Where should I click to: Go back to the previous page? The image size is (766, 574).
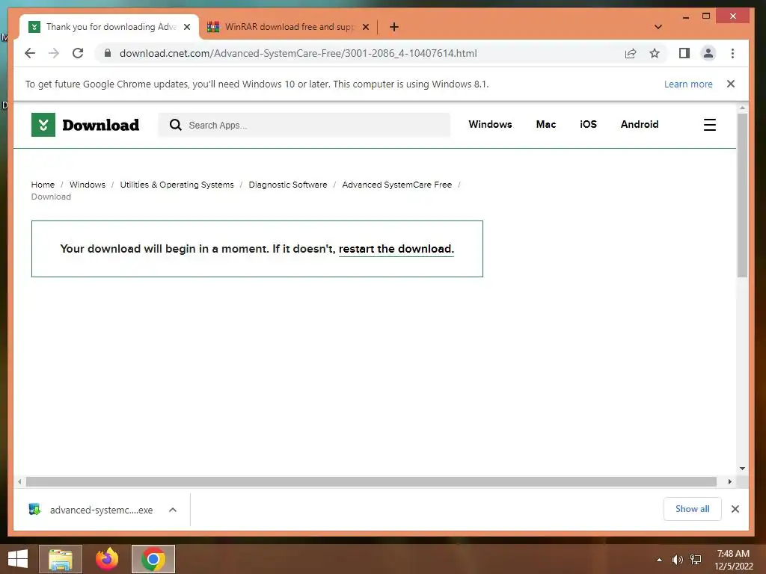tap(30, 53)
